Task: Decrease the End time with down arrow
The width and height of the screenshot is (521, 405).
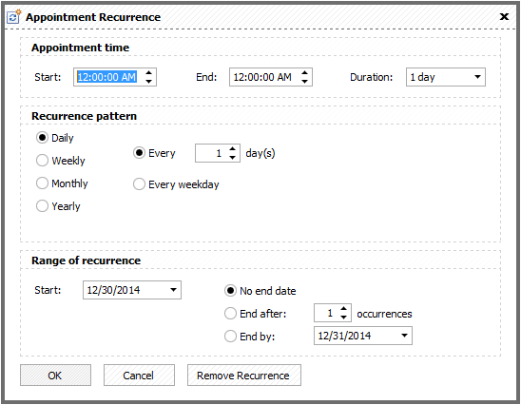Action: coord(304,82)
